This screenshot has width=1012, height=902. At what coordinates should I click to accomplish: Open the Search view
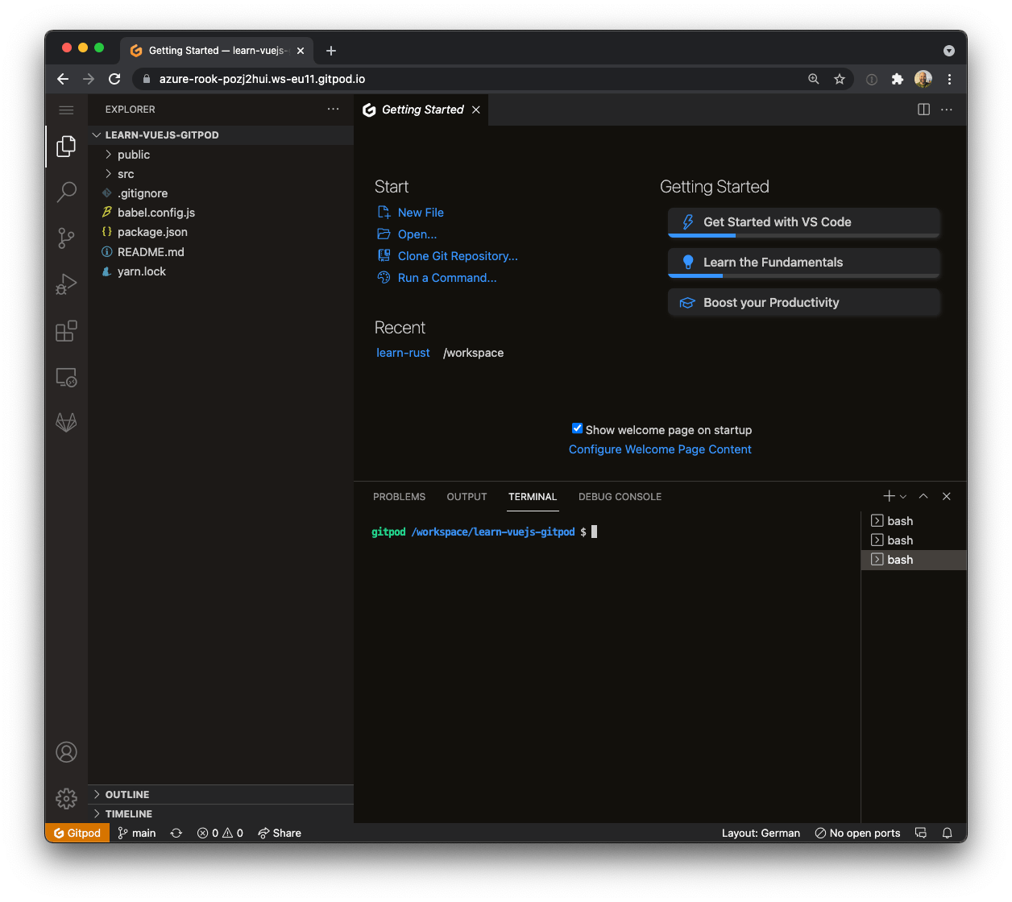point(66,192)
